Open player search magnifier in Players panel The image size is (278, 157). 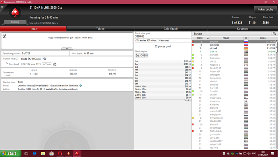pyautogui.click(x=274, y=34)
